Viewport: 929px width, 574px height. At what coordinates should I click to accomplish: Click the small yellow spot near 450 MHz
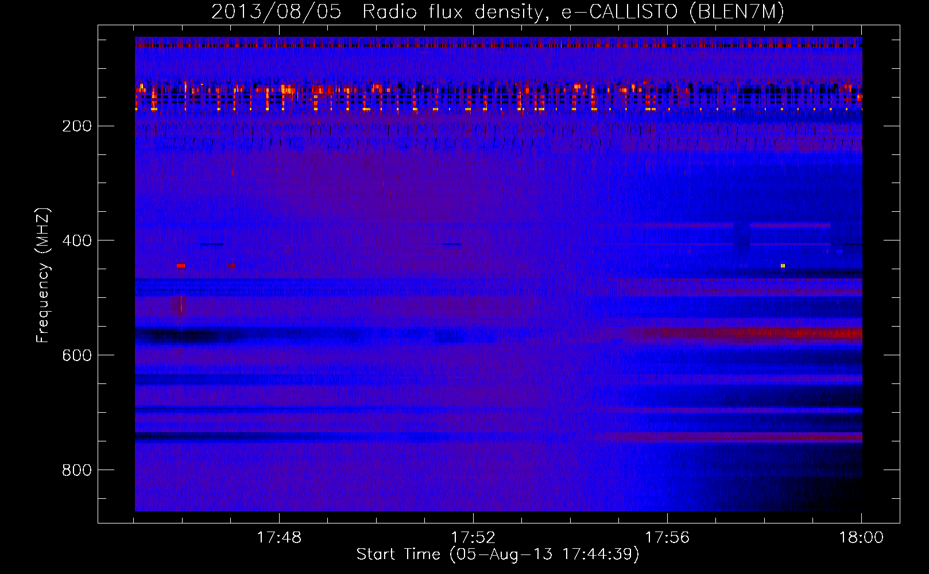point(783,266)
